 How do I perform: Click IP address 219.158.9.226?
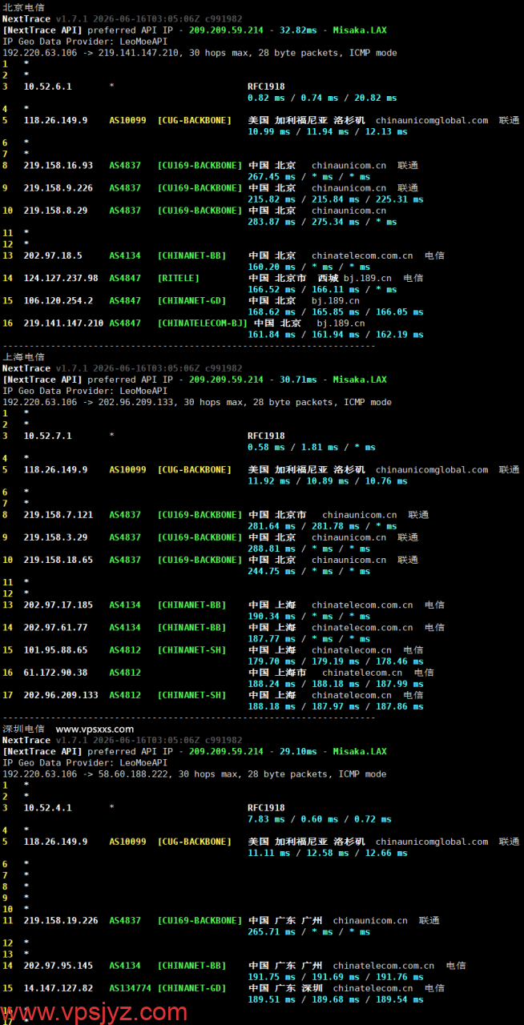click(x=58, y=188)
